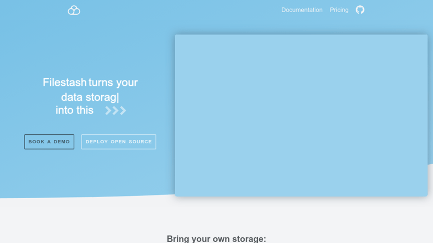Go to the Pricing page
This screenshot has height=243, width=433.
coord(339,10)
